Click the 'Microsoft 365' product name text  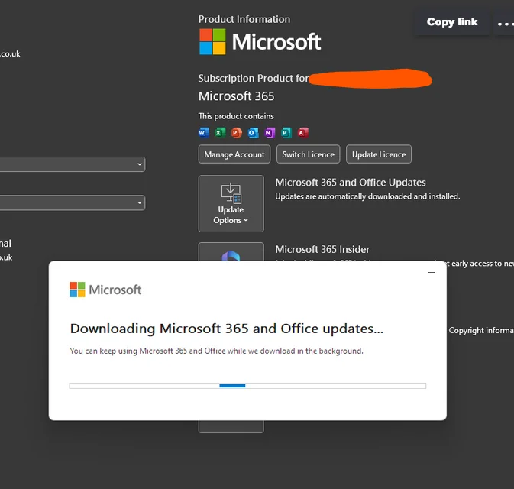point(236,96)
